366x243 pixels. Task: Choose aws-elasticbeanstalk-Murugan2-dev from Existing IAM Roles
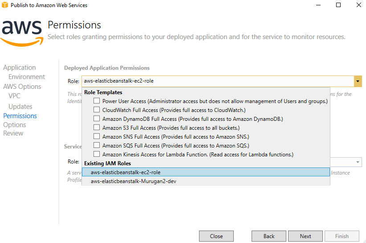click(x=206, y=181)
